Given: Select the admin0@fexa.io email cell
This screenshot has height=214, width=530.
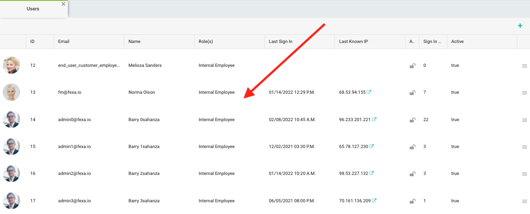Looking at the screenshot, I should tap(74, 119).
